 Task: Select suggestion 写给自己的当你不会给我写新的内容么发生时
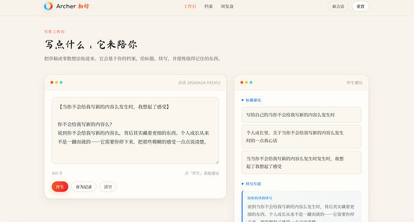[301, 115]
